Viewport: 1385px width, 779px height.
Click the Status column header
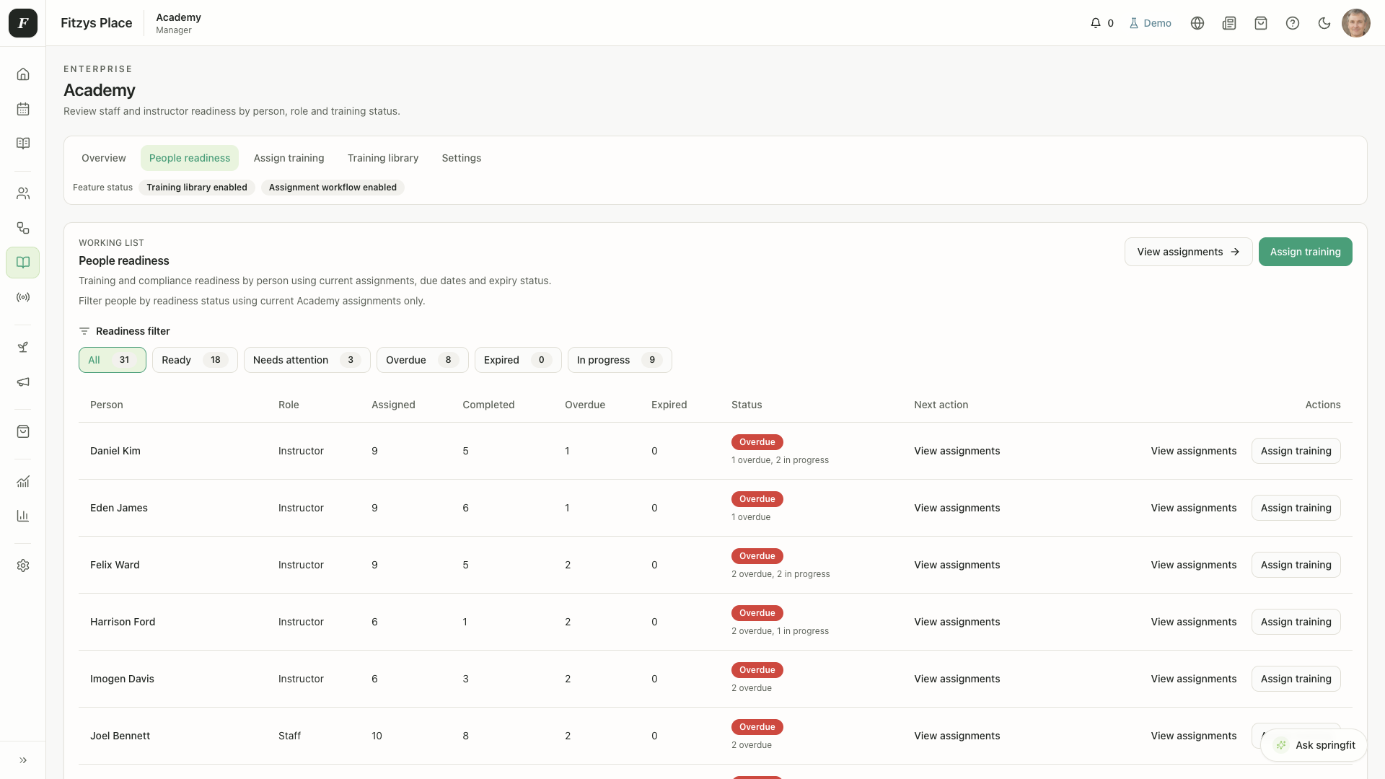point(747,405)
